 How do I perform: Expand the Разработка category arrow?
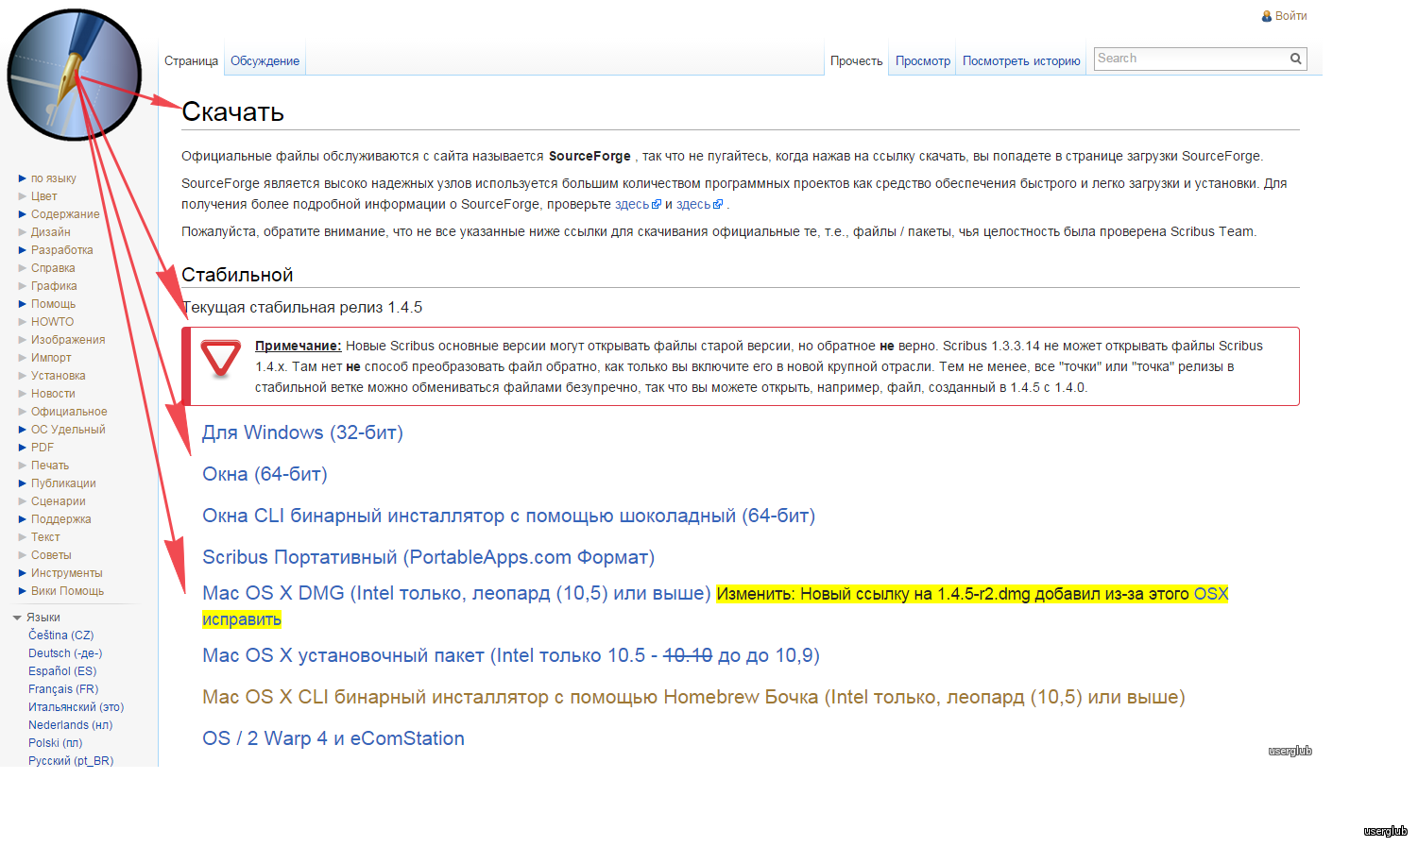(x=23, y=250)
